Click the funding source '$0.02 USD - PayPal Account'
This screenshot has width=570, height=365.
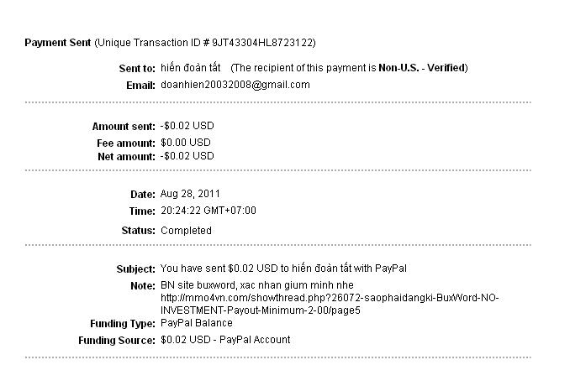coord(225,340)
